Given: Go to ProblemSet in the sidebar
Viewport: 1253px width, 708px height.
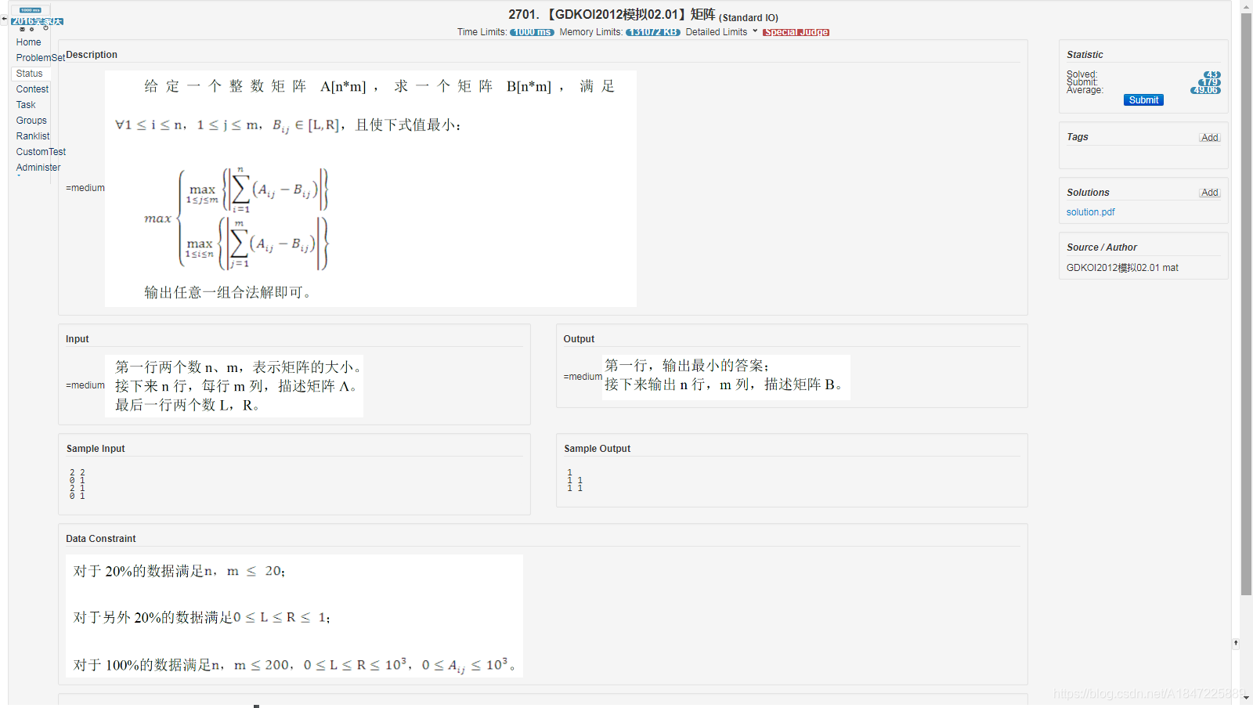Looking at the screenshot, I should coord(40,58).
